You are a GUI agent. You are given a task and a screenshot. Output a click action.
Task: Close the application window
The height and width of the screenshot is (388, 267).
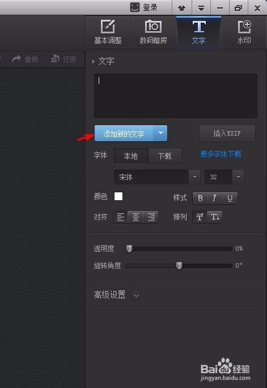click(257, 8)
